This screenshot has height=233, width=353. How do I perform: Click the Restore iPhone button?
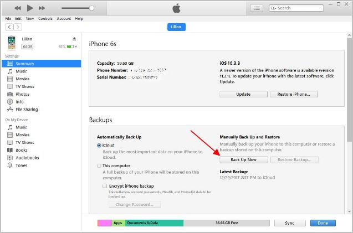(x=294, y=94)
